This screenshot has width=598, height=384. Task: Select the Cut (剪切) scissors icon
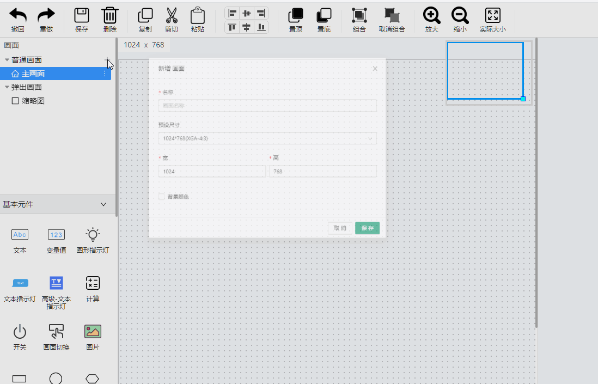[172, 15]
